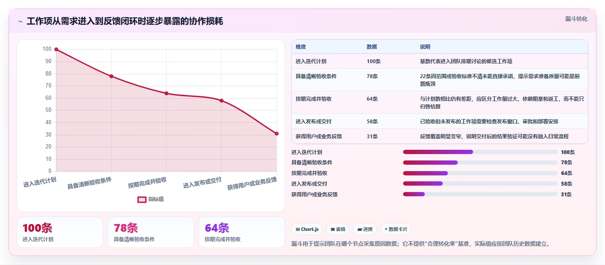
Task: Click the 100条 cell in the table
Action: pyautogui.click(x=374, y=61)
